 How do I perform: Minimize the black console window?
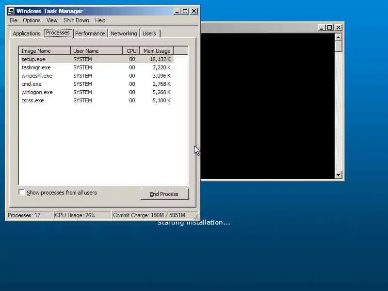tap(322, 28)
